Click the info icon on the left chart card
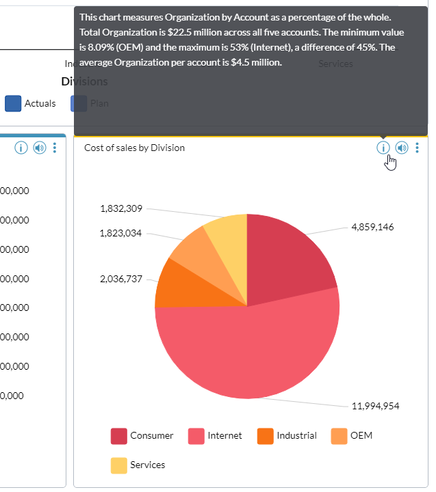Image resolution: width=436 pixels, height=492 pixels. (21, 148)
